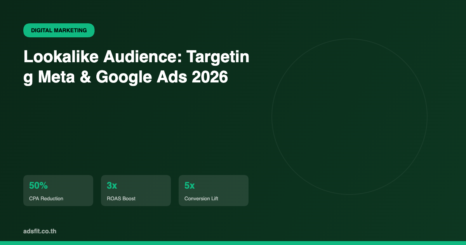Viewport: 466px width, 245px height.
Task: Click the 50% green figure
Action: coord(38,186)
